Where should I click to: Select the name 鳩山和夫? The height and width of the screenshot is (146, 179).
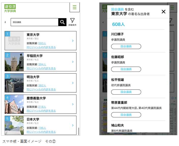[117, 125]
